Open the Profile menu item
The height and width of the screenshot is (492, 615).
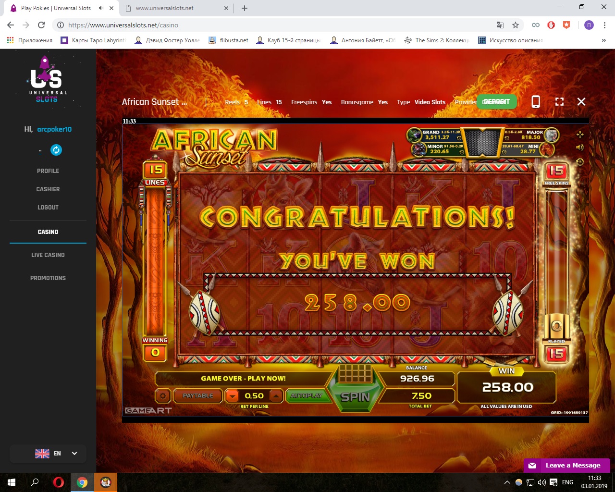[48, 171]
